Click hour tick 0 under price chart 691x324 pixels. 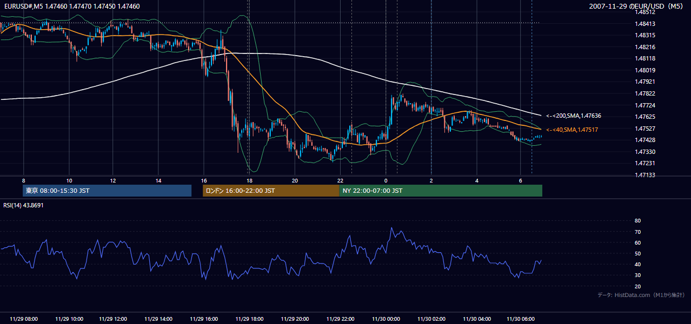pyautogui.click(x=386, y=180)
